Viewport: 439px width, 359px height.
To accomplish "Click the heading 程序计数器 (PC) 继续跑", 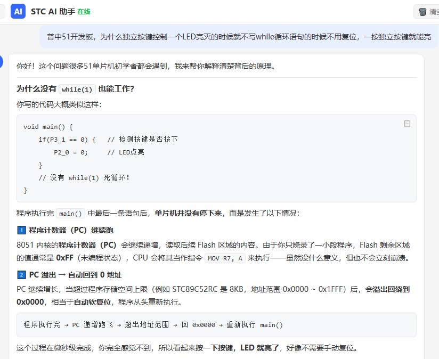I will tap(71, 230).
